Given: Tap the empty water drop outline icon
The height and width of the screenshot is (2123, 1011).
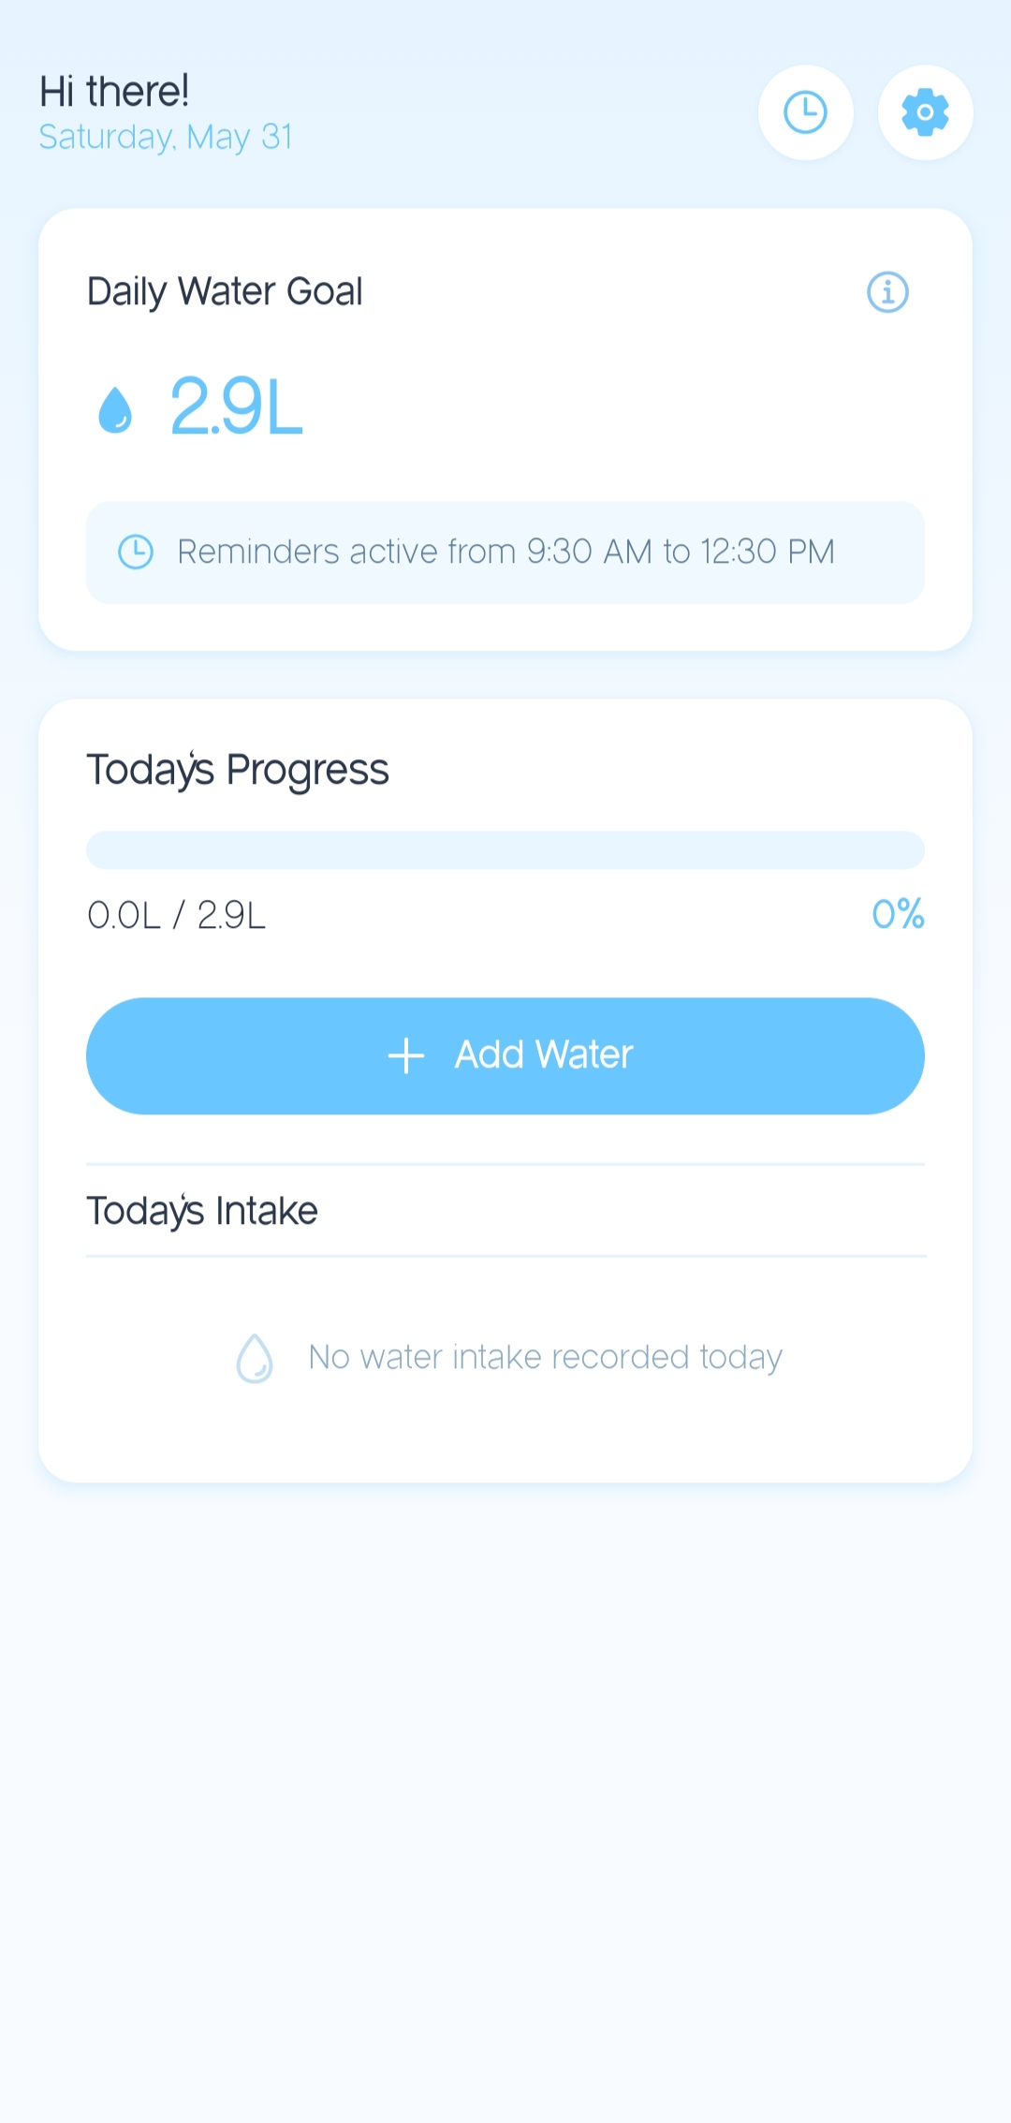Looking at the screenshot, I should pyautogui.click(x=255, y=1358).
